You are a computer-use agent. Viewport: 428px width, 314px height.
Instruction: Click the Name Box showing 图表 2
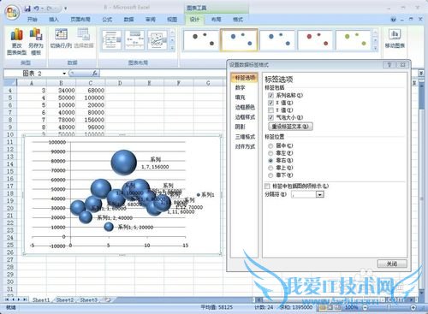[x=33, y=74]
